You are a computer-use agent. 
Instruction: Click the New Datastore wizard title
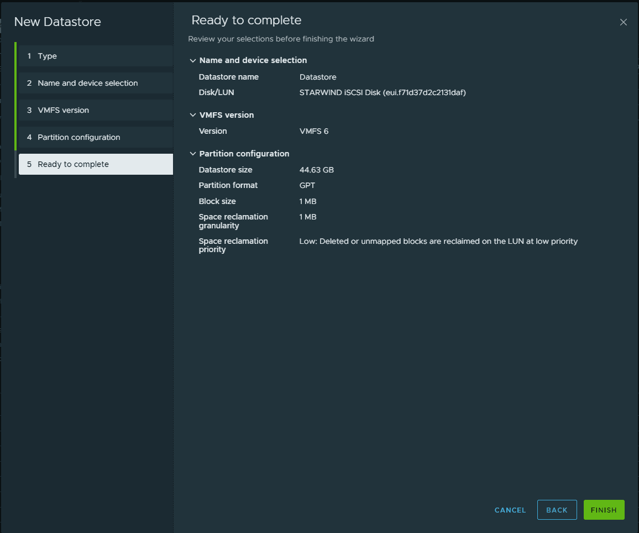[x=57, y=22]
